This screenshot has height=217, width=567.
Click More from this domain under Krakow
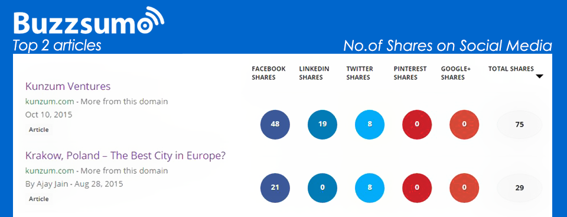(124, 171)
